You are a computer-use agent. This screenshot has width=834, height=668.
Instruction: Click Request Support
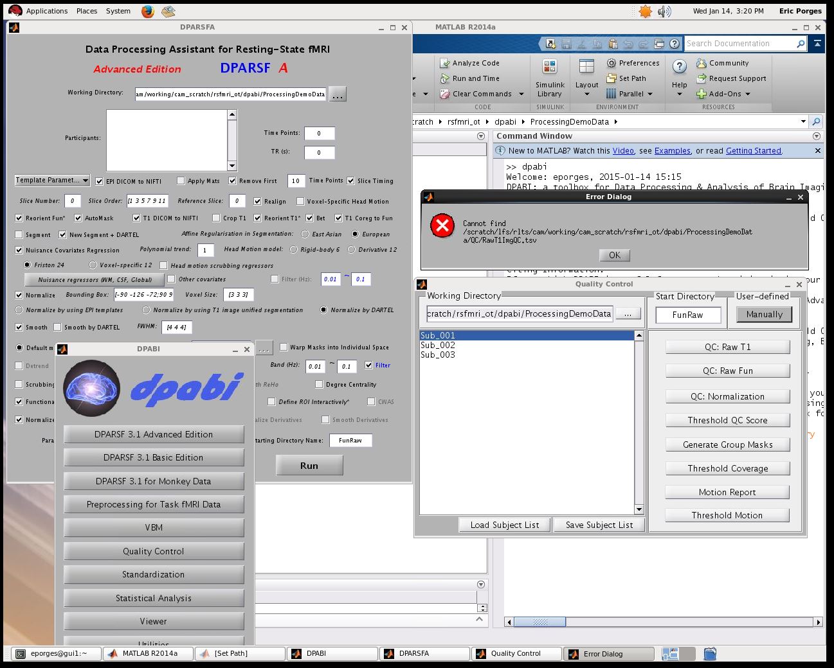(731, 78)
